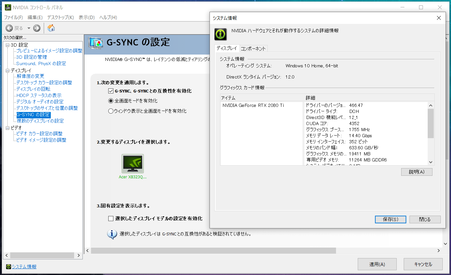This screenshot has height=275, width=451.
Task: Open デスクトップのサイズと位置の調整
Action: tap(47, 108)
